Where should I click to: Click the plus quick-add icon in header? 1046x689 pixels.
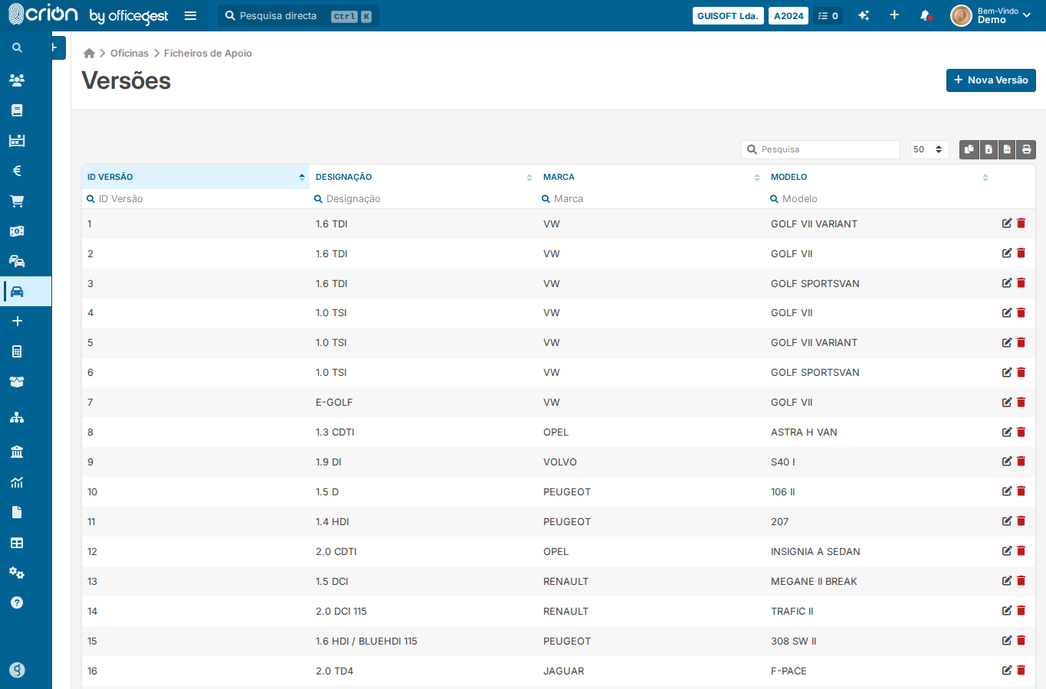[x=894, y=15]
